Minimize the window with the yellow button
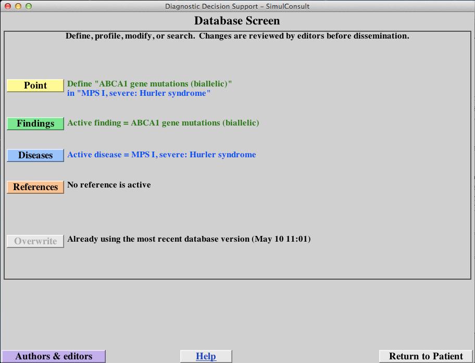This screenshot has width=475, height=363. point(18,6)
